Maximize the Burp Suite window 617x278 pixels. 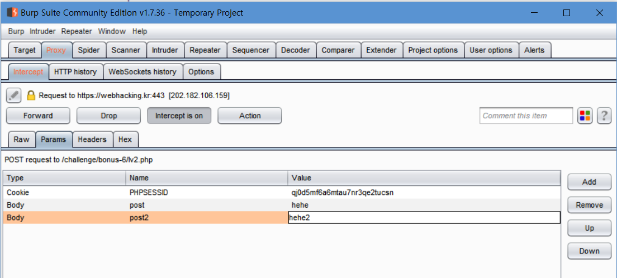[567, 13]
